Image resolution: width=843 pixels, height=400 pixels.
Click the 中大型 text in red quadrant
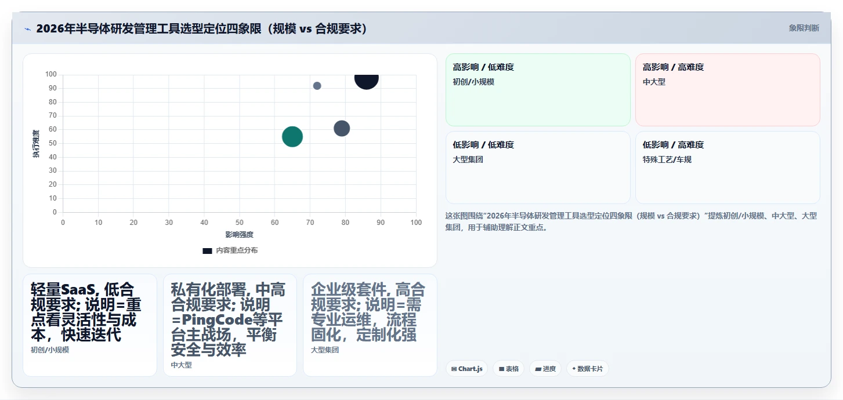coord(654,82)
